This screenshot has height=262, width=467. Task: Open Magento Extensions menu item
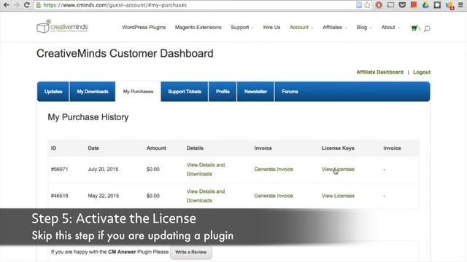tap(198, 28)
